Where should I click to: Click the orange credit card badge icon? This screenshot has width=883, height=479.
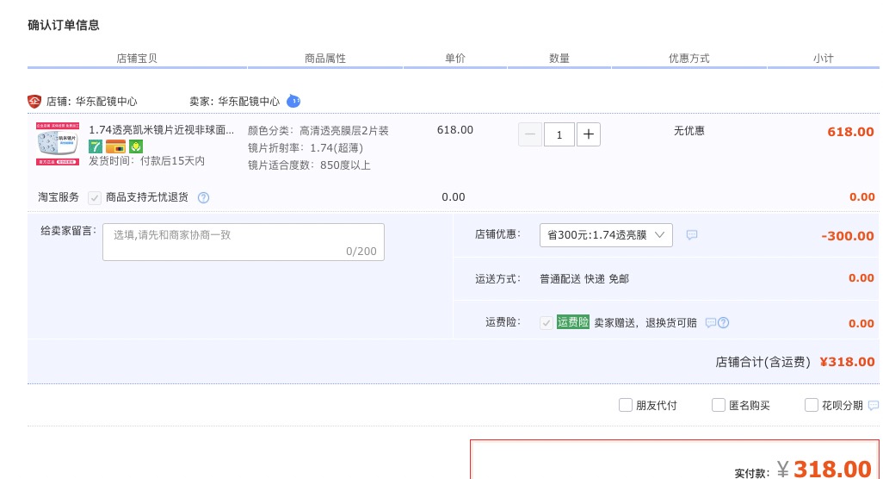pos(115,146)
